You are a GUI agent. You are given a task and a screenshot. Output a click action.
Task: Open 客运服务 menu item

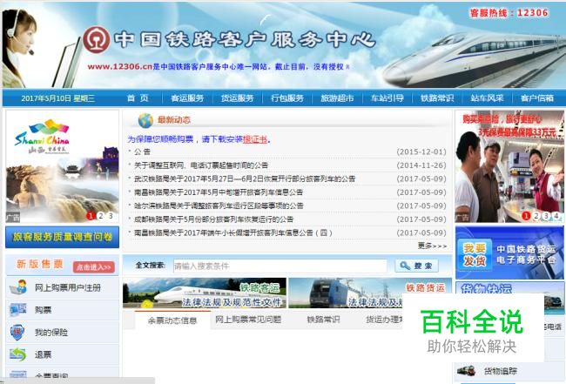point(187,98)
